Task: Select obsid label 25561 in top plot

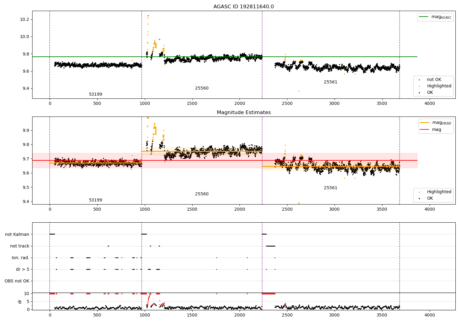Action: [x=331, y=82]
